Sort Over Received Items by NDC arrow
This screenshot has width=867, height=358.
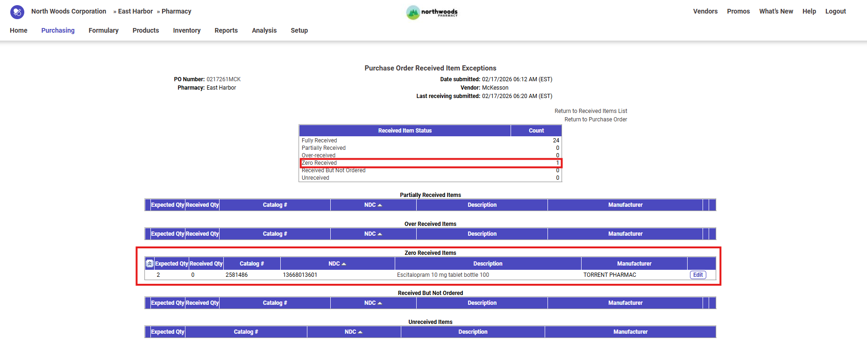[x=380, y=234]
